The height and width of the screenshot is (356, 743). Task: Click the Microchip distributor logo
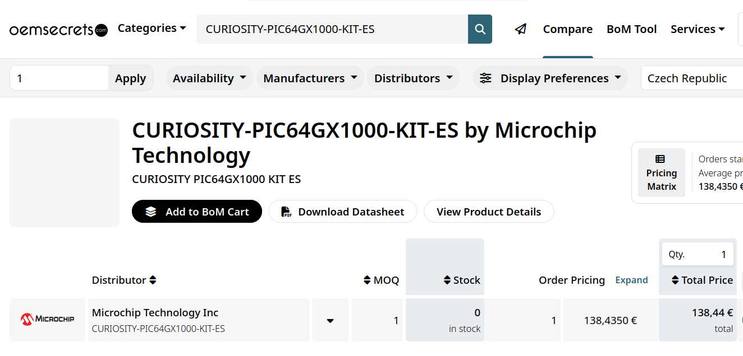tap(48, 320)
